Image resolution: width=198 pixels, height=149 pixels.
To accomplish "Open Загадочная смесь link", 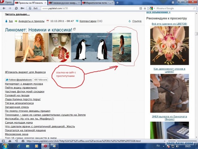I will [x=17, y=107].
